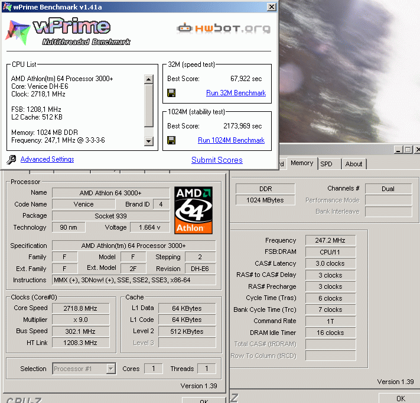Click the CPU List scrollbar thumb
Image resolution: width=420 pixels, height=403 pixels.
(149, 105)
